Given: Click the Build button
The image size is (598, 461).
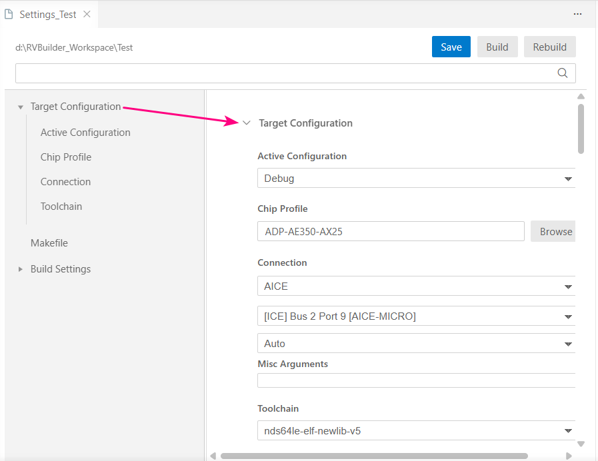Looking at the screenshot, I should (497, 47).
